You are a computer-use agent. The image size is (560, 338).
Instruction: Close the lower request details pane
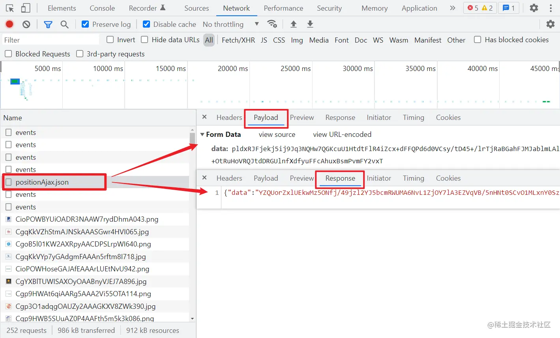pos(204,177)
